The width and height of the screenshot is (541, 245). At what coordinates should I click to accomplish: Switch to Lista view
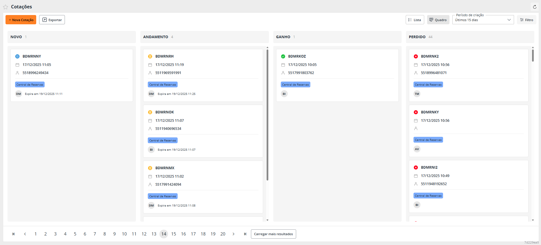pos(415,20)
